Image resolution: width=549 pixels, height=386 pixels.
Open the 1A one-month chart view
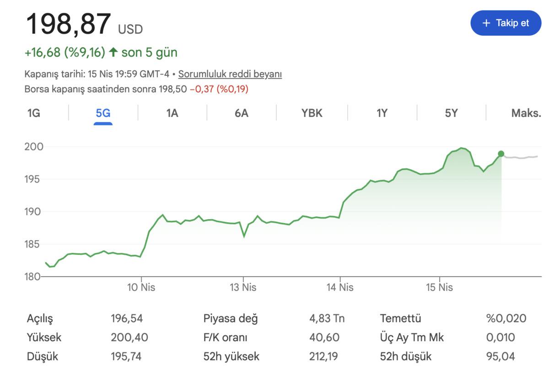(x=172, y=113)
